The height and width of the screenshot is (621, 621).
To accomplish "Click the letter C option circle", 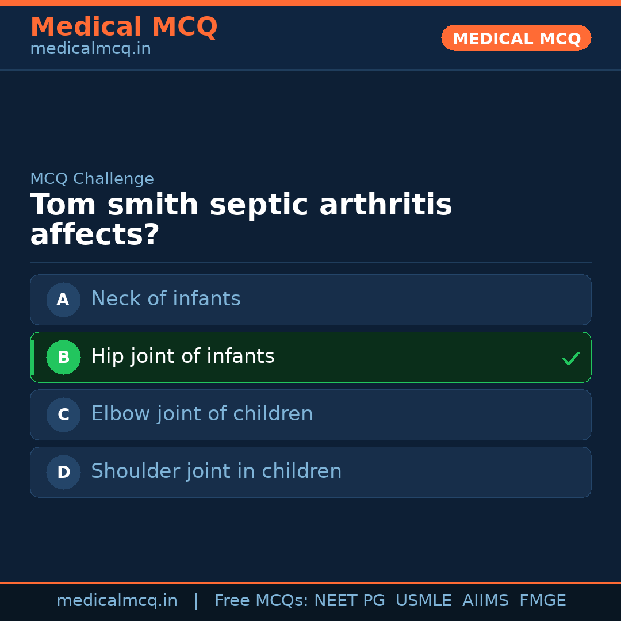I will coord(63,415).
